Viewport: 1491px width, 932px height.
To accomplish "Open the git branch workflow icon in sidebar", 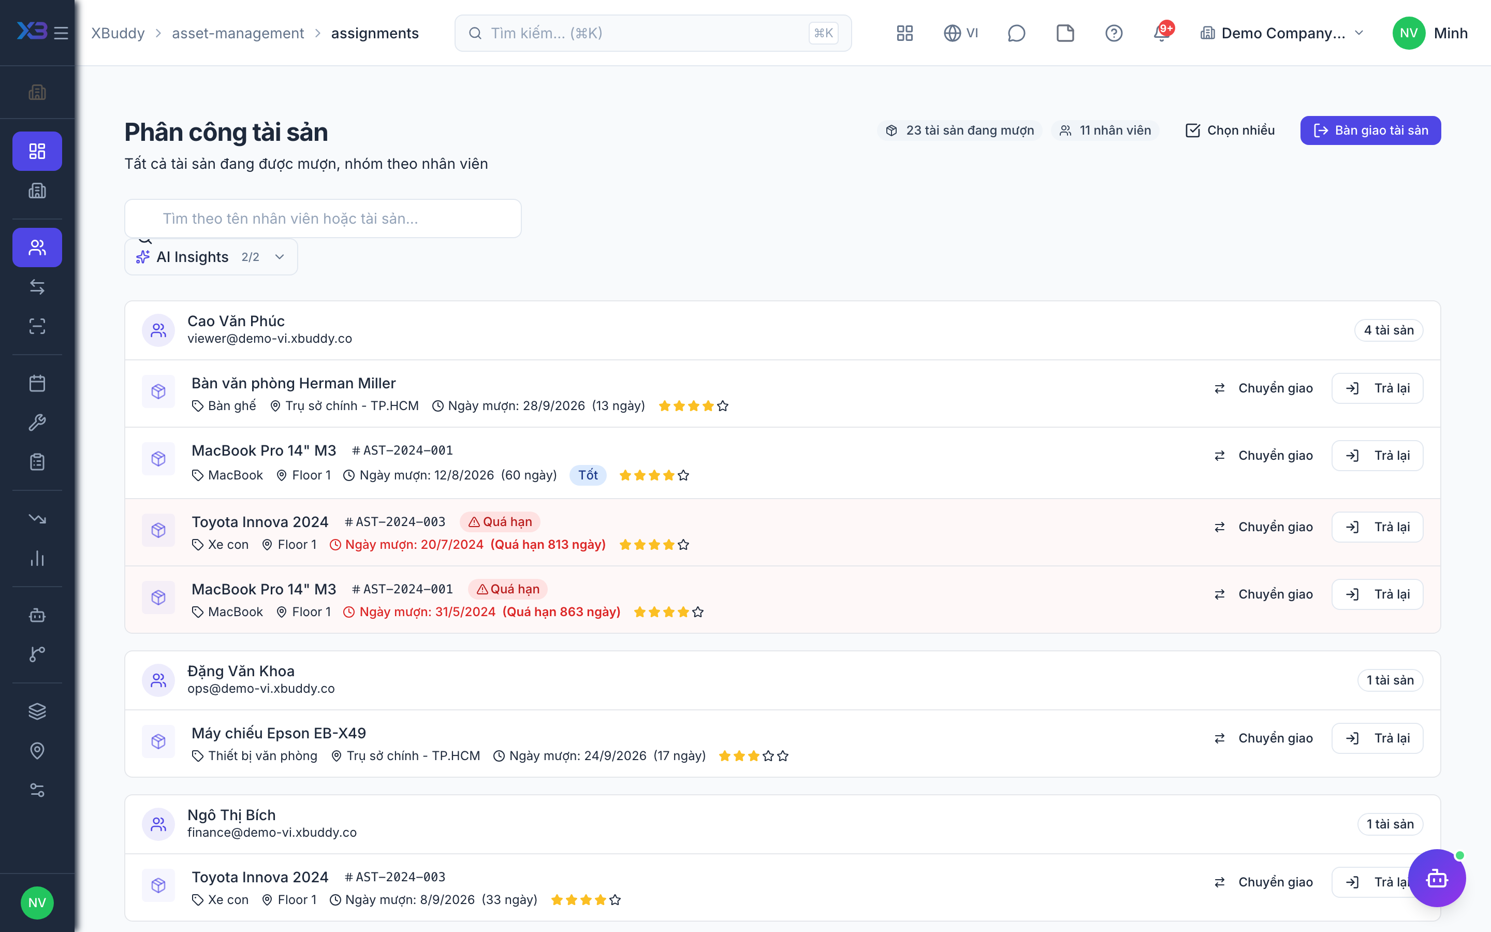I will 37,654.
